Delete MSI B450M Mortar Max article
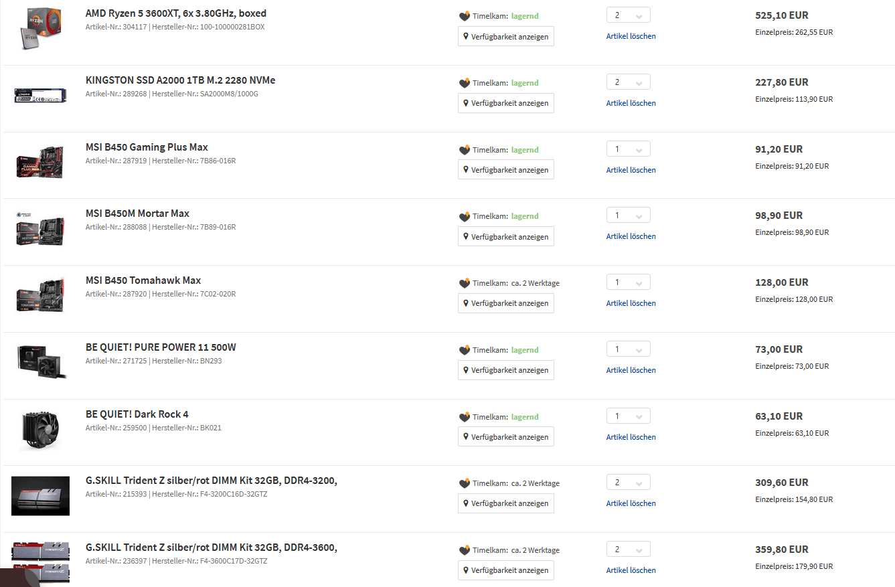This screenshot has width=895, height=587. point(631,236)
